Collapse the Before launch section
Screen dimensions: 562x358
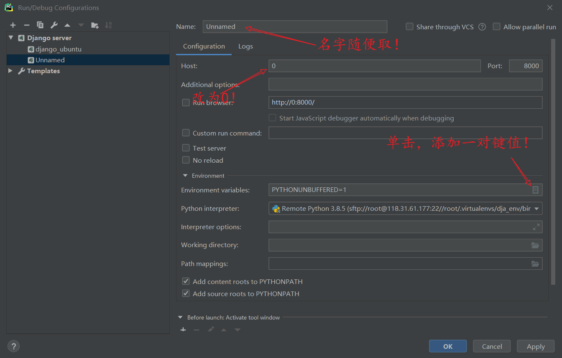[x=180, y=318]
